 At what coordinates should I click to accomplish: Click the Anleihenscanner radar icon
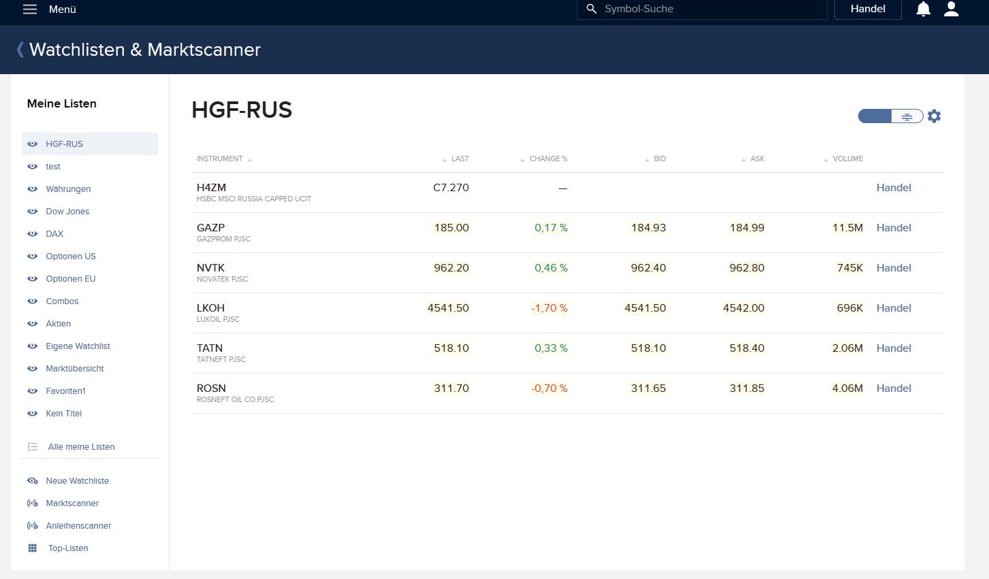click(x=32, y=526)
